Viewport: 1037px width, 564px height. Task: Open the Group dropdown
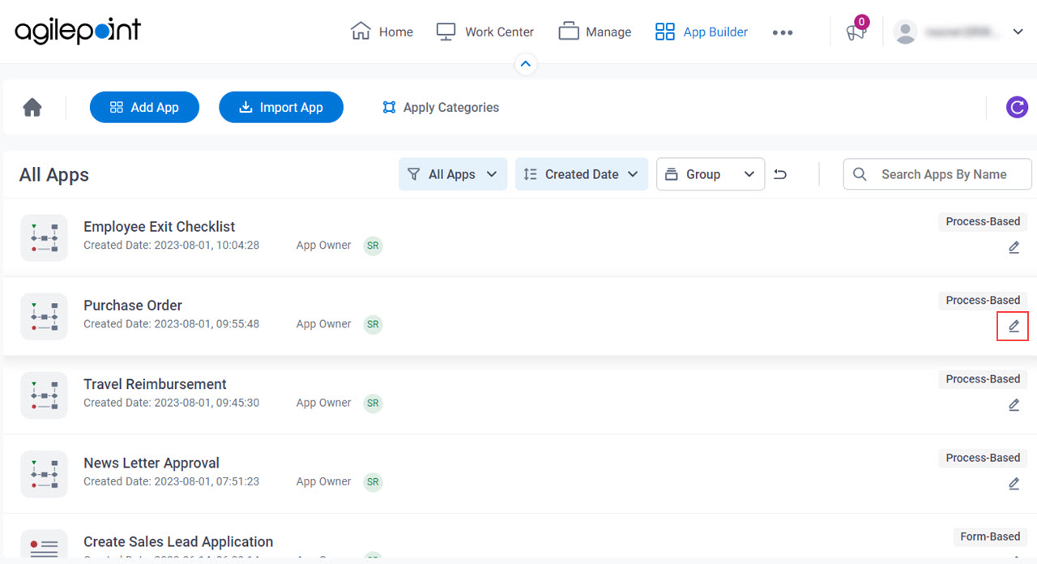[x=711, y=174]
